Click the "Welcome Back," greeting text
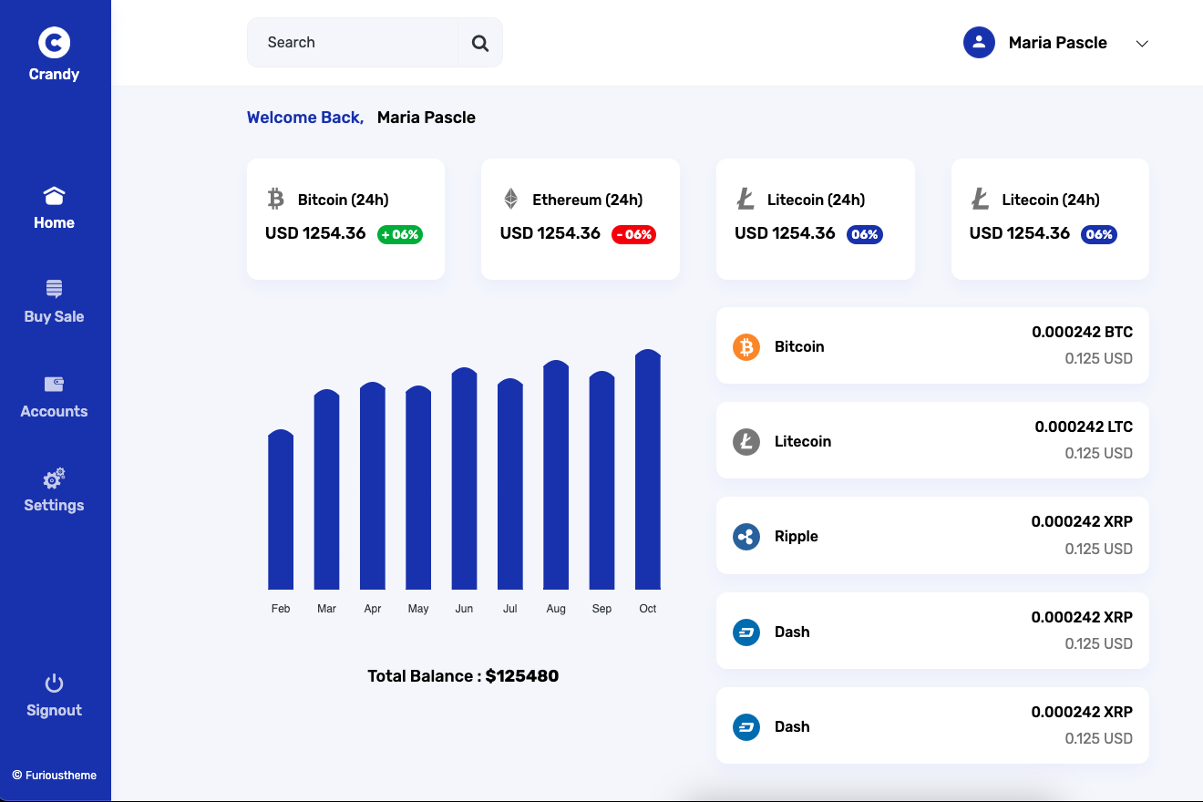The width and height of the screenshot is (1203, 802). pyautogui.click(x=305, y=118)
